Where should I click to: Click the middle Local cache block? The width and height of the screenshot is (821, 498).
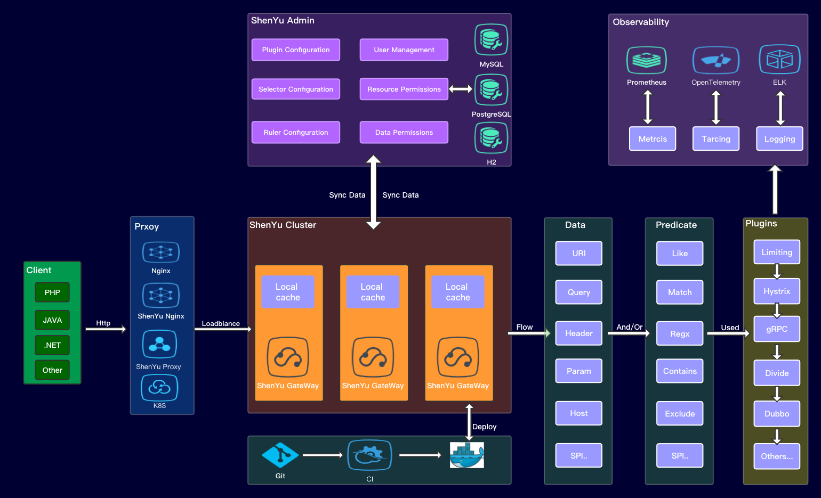[x=373, y=292]
